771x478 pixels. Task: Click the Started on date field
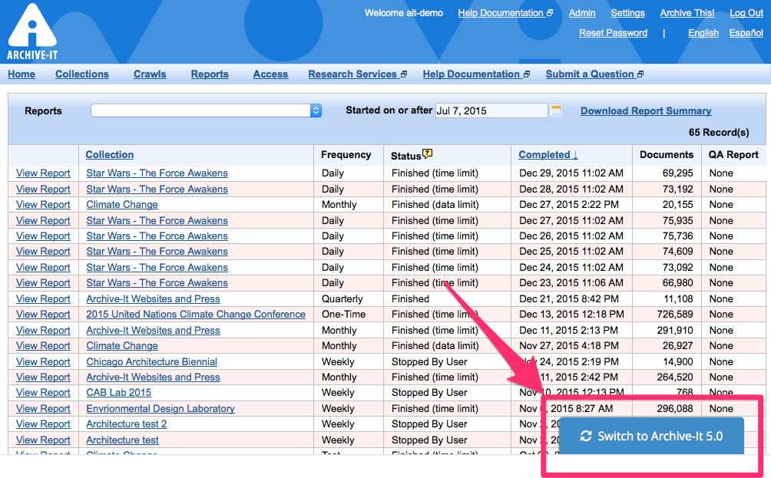click(491, 110)
